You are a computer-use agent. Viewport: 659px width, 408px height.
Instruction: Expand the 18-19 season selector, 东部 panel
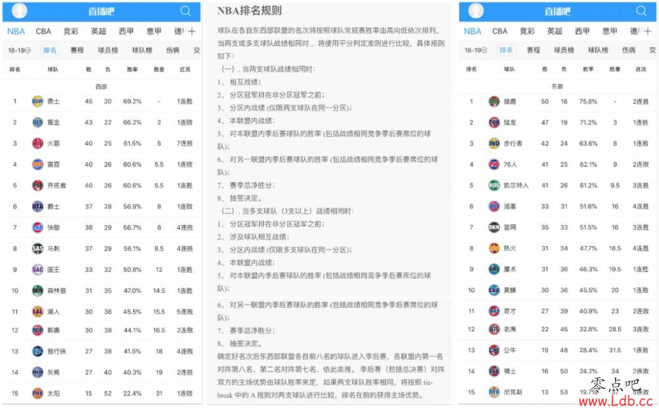pos(475,51)
